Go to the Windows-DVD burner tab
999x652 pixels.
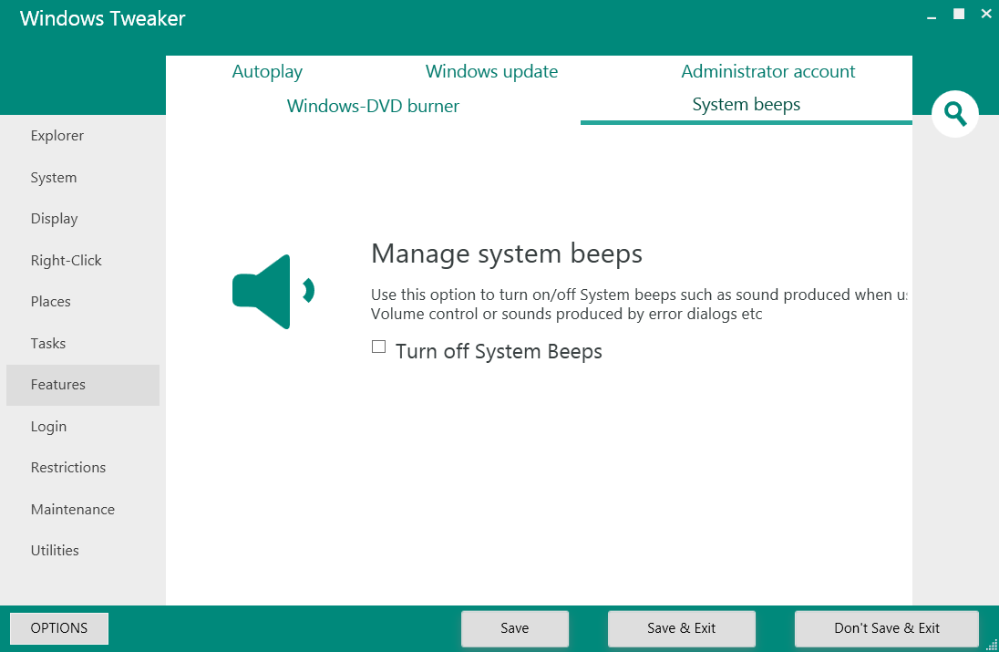[x=373, y=107]
